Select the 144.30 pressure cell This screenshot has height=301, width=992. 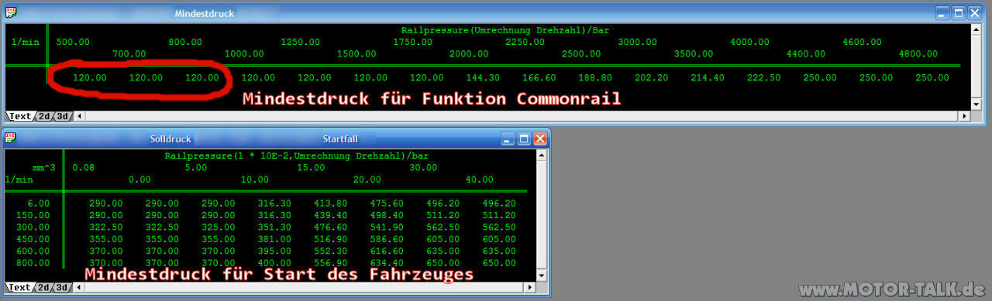pyautogui.click(x=482, y=78)
